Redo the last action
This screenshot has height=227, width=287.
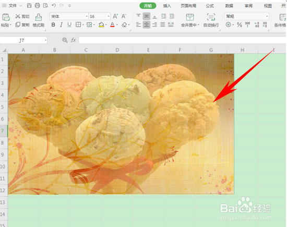pyautogui.click(x=62, y=6)
